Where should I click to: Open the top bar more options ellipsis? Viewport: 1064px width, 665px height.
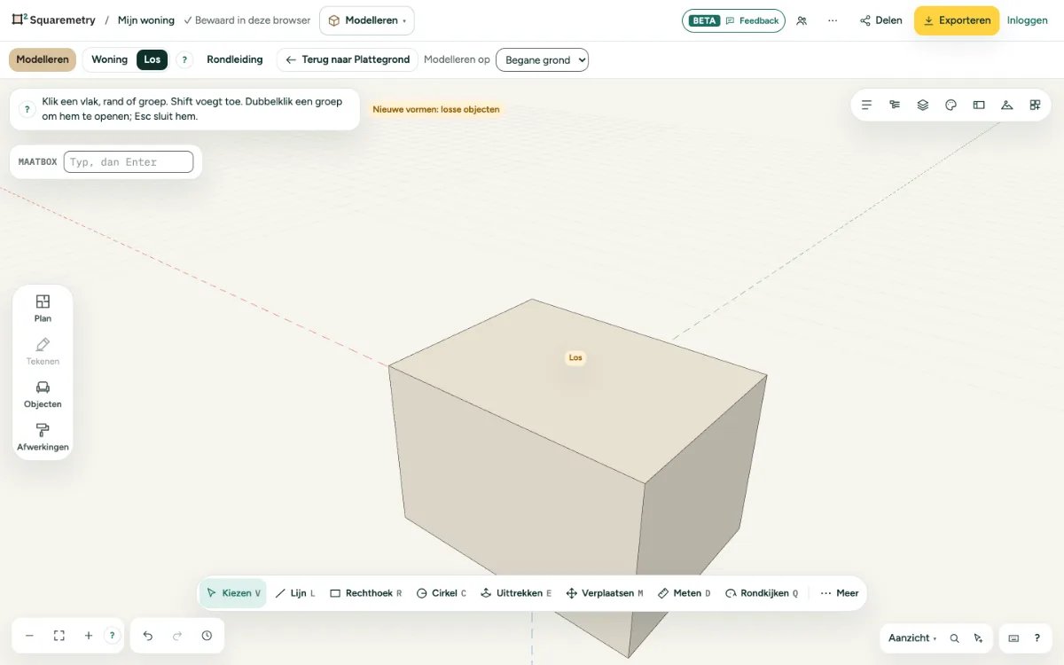(x=833, y=20)
